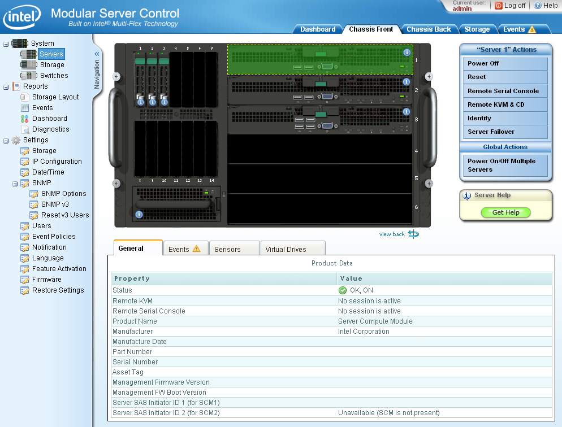Select the General tab
Viewport: 562px width, 427px height.
[138, 248]
